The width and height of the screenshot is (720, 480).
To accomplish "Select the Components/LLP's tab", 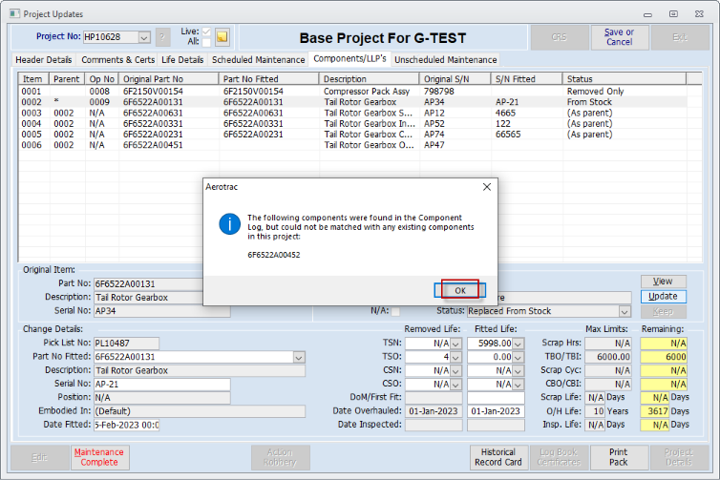I will click(349, 59).
